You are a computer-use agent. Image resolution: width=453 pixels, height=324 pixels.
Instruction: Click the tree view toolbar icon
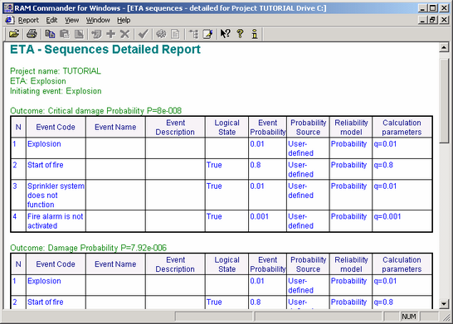[x=193, y=34]
